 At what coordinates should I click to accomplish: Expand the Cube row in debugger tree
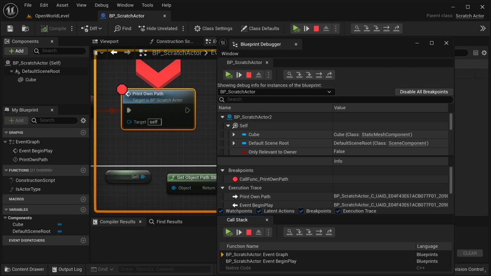pyautogui.click(x=234, y=135)
